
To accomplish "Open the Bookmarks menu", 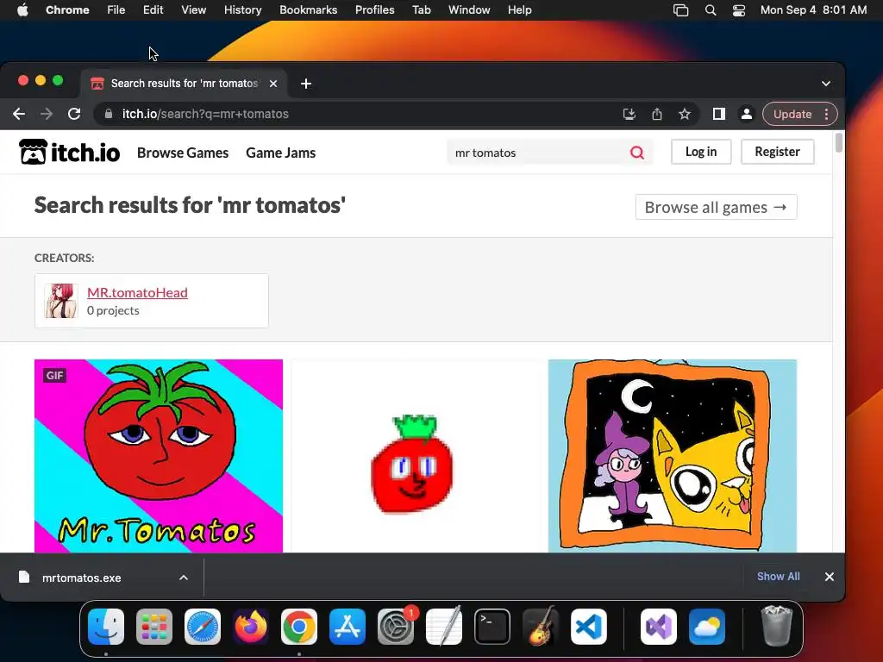I will point(309,10).
